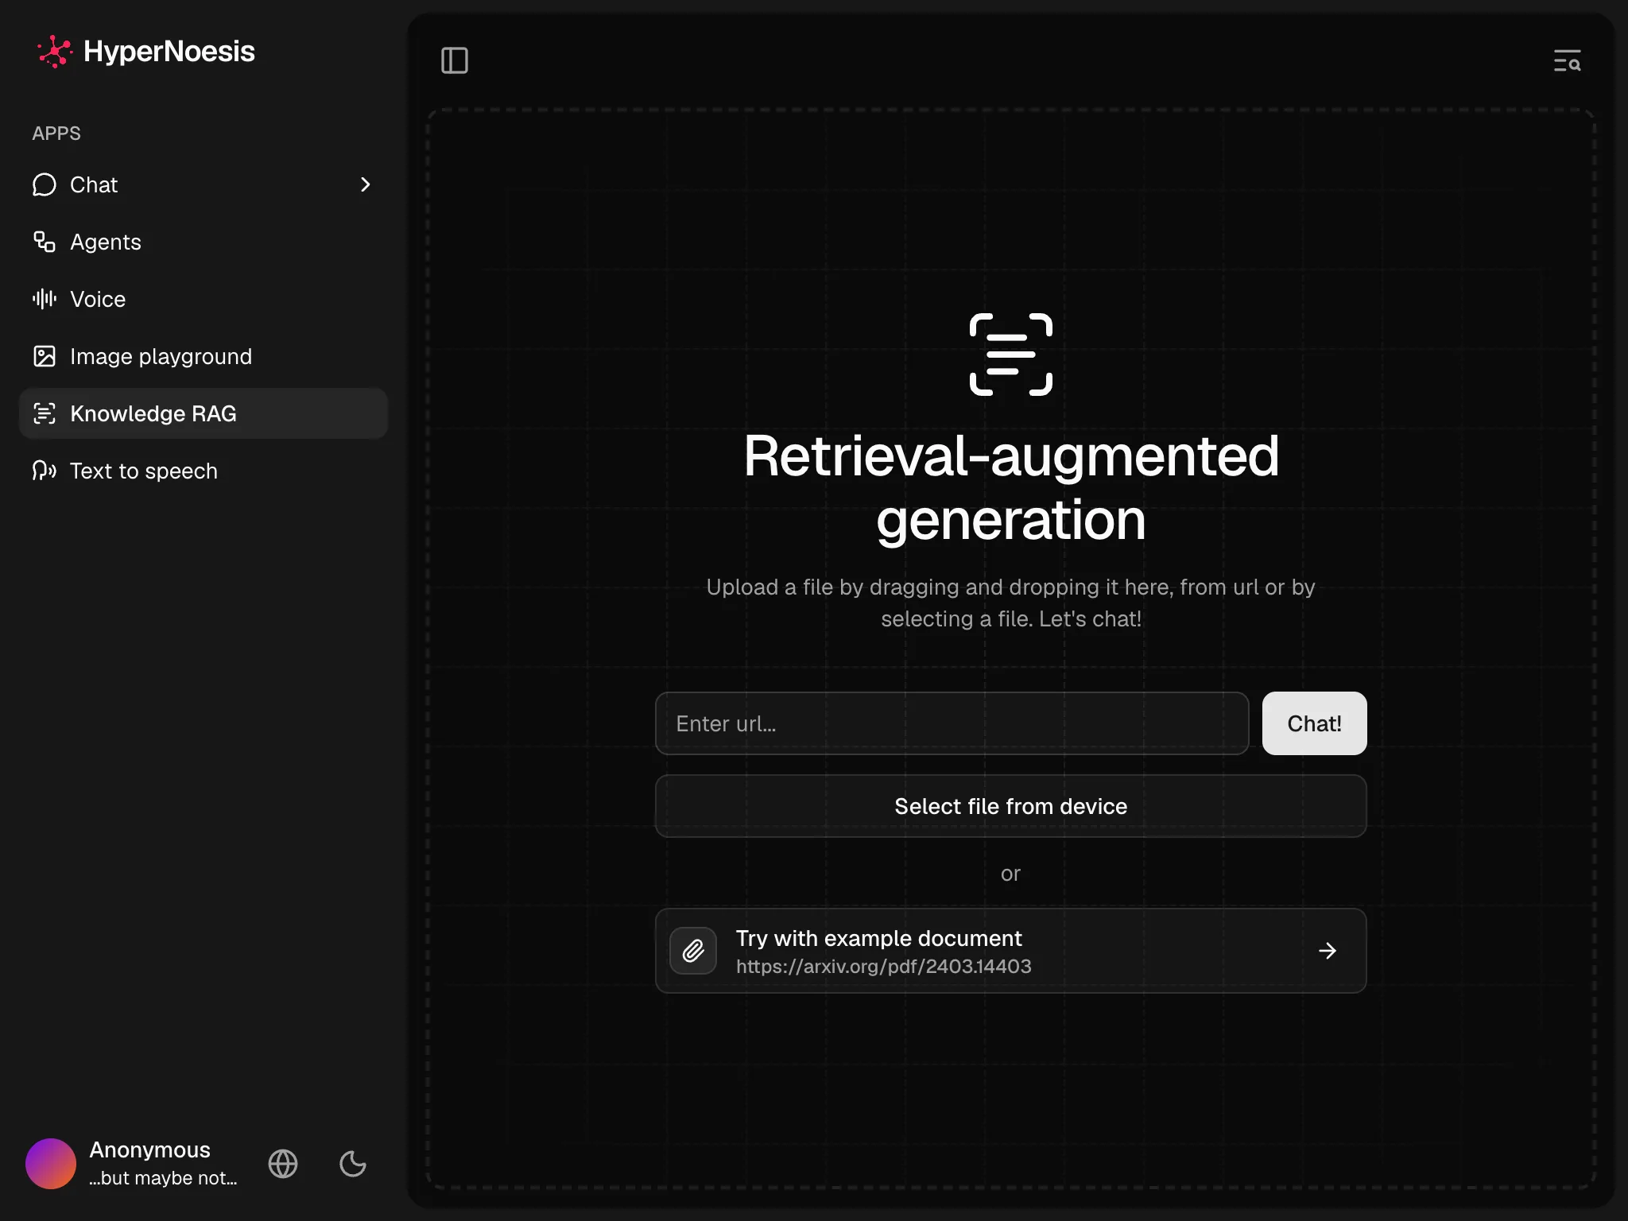Open the search list icon at top right
Screen dimensions: 1628x1221
1567,60
